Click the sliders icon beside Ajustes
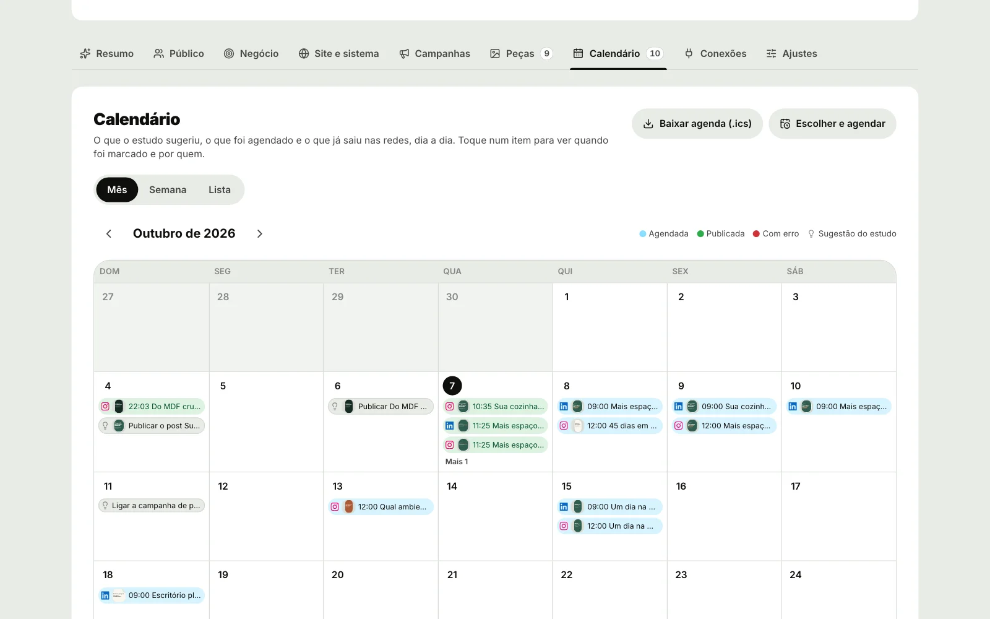Screen dimensions: 990x619 [x=771, y=54]
